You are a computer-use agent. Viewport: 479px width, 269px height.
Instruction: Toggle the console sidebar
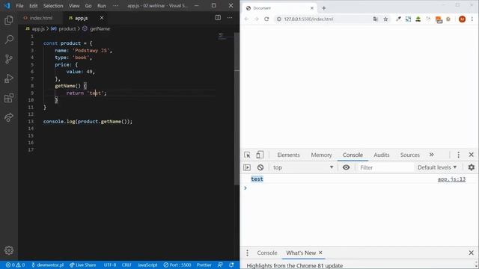[247, 167]
